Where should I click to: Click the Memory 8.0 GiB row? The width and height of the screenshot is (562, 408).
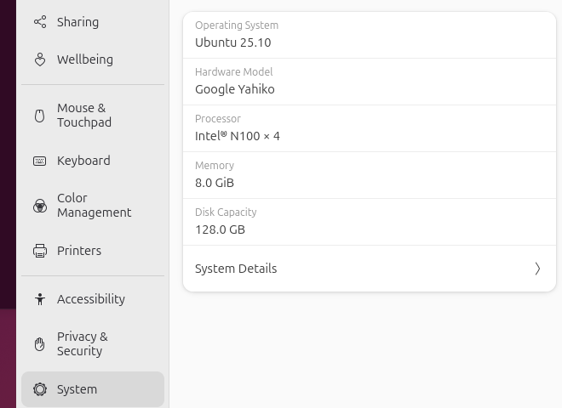tap(369, 175)
